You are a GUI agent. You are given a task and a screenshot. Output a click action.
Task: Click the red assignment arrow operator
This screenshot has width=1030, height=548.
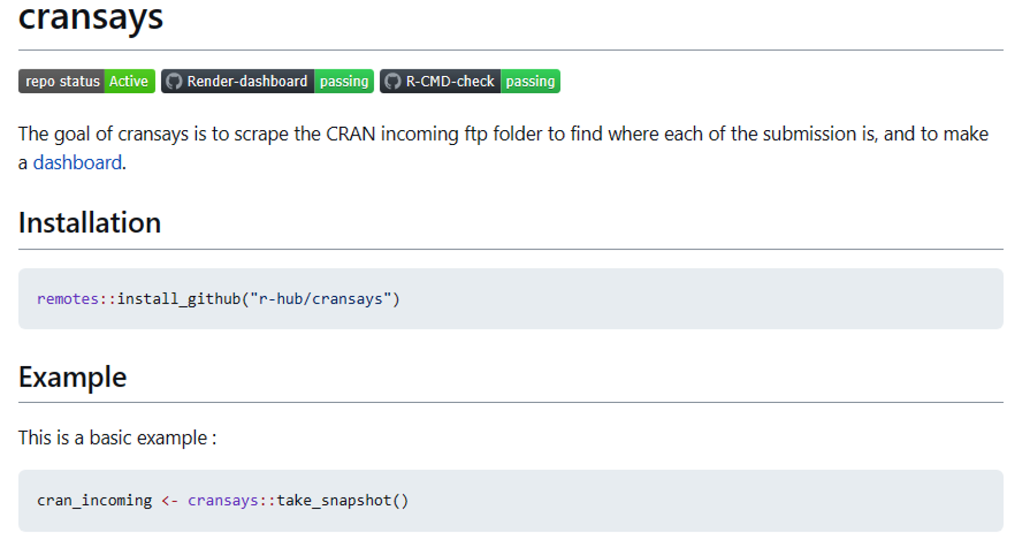click(170, 501)
